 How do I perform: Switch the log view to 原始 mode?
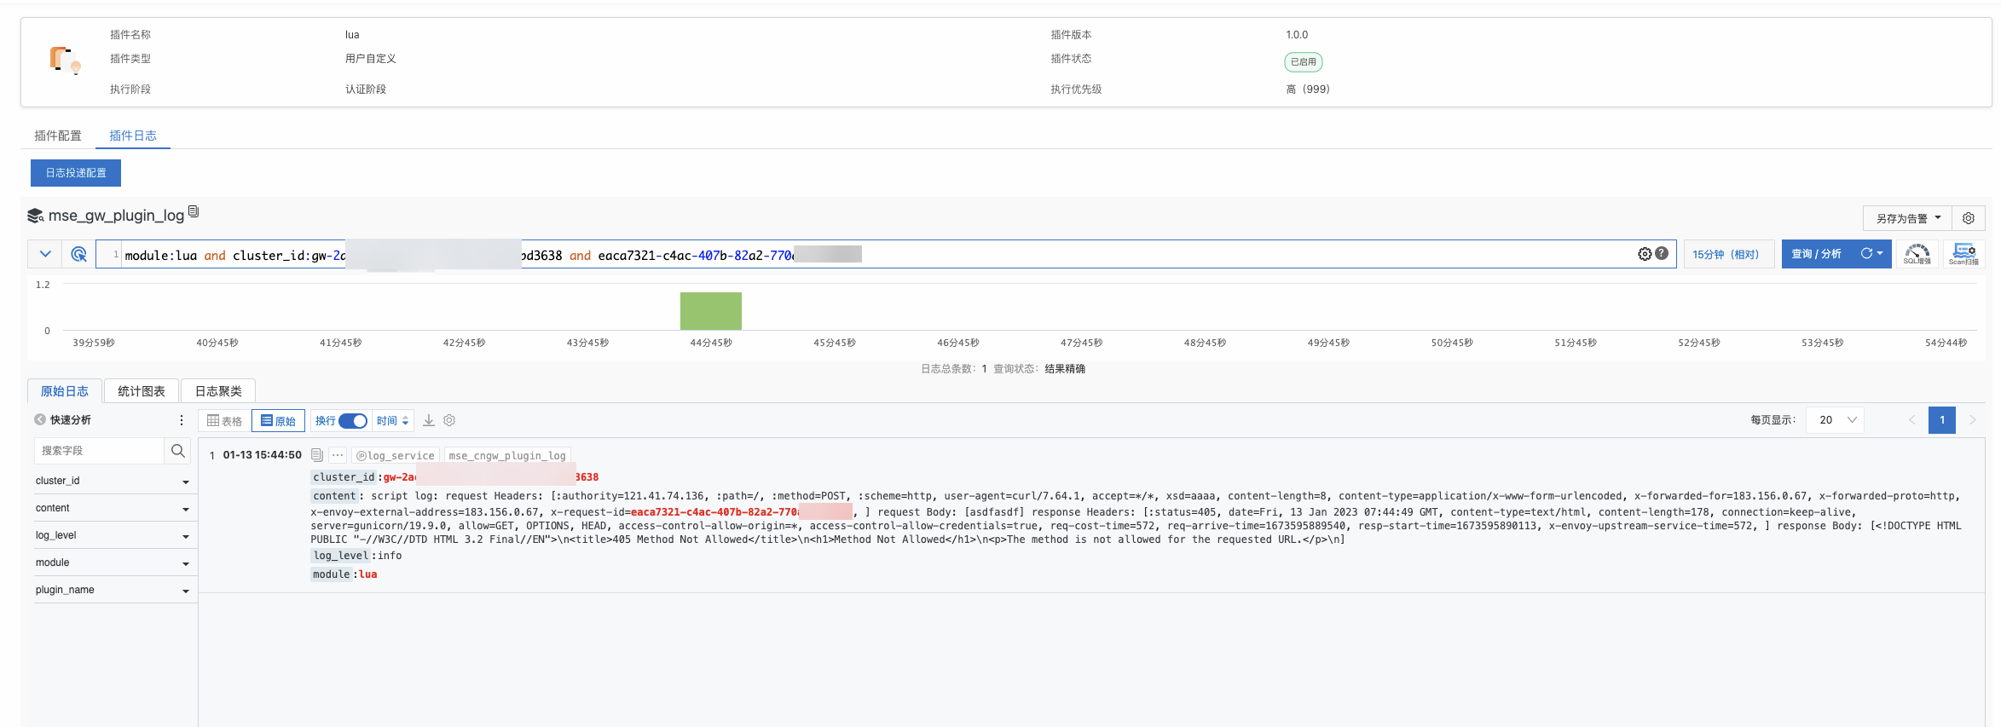pyautogui.click(x=278, y=421)
